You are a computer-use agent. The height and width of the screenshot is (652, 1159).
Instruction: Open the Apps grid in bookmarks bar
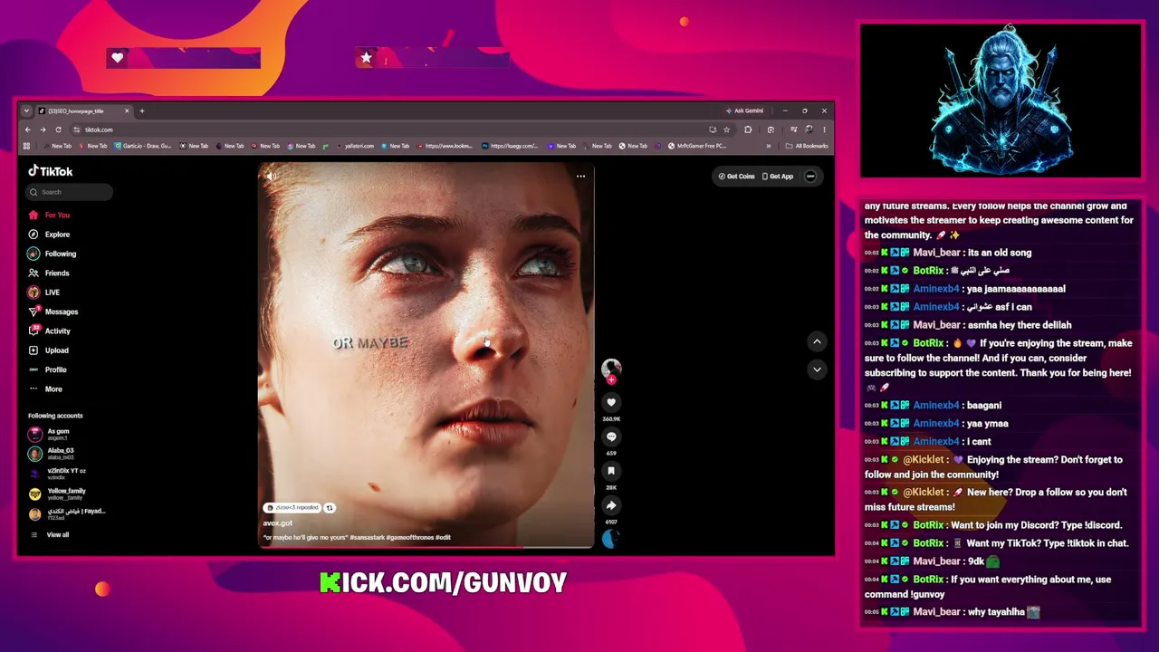(26, 146)
